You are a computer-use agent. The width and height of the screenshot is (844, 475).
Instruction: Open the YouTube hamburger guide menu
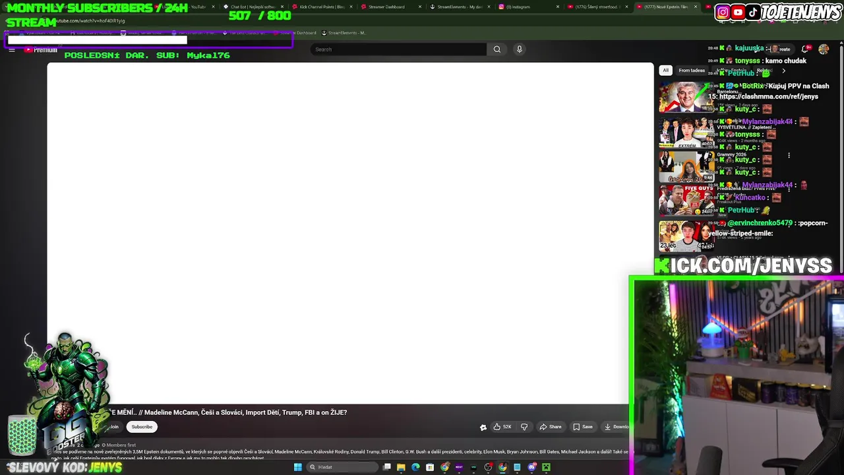11,49
